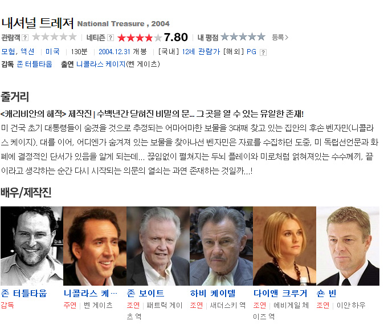
Task: Open the PG overseas rating link
Action: click(251, 52)
